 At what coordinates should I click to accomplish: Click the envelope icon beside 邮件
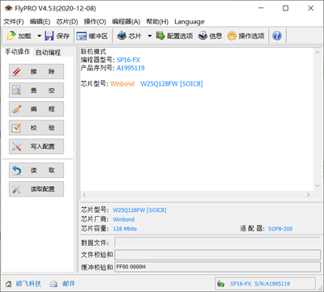[x=53, y=284]
